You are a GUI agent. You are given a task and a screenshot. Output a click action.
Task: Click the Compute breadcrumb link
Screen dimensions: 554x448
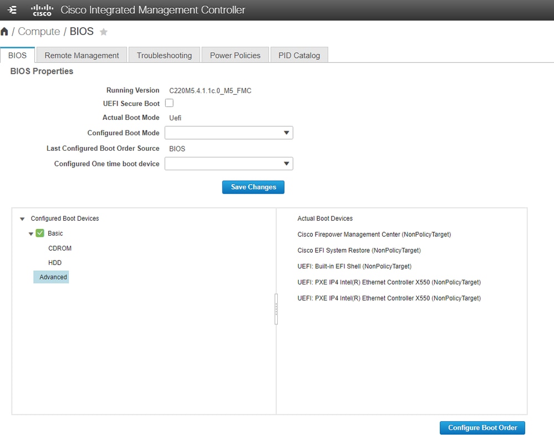(x=39, y=32)
